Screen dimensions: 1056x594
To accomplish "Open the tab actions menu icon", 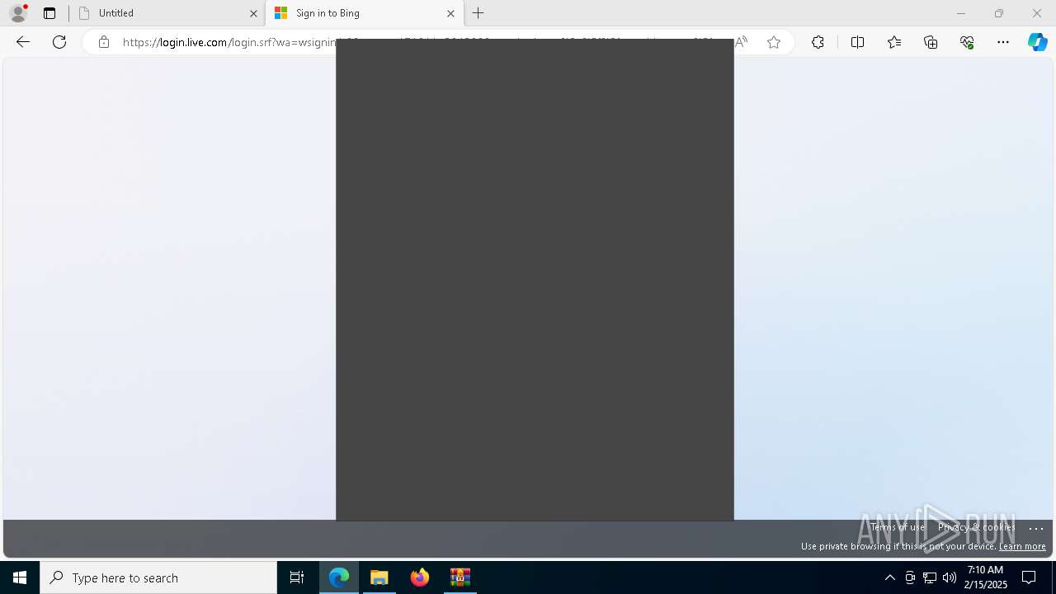I will tap(49, 13).
